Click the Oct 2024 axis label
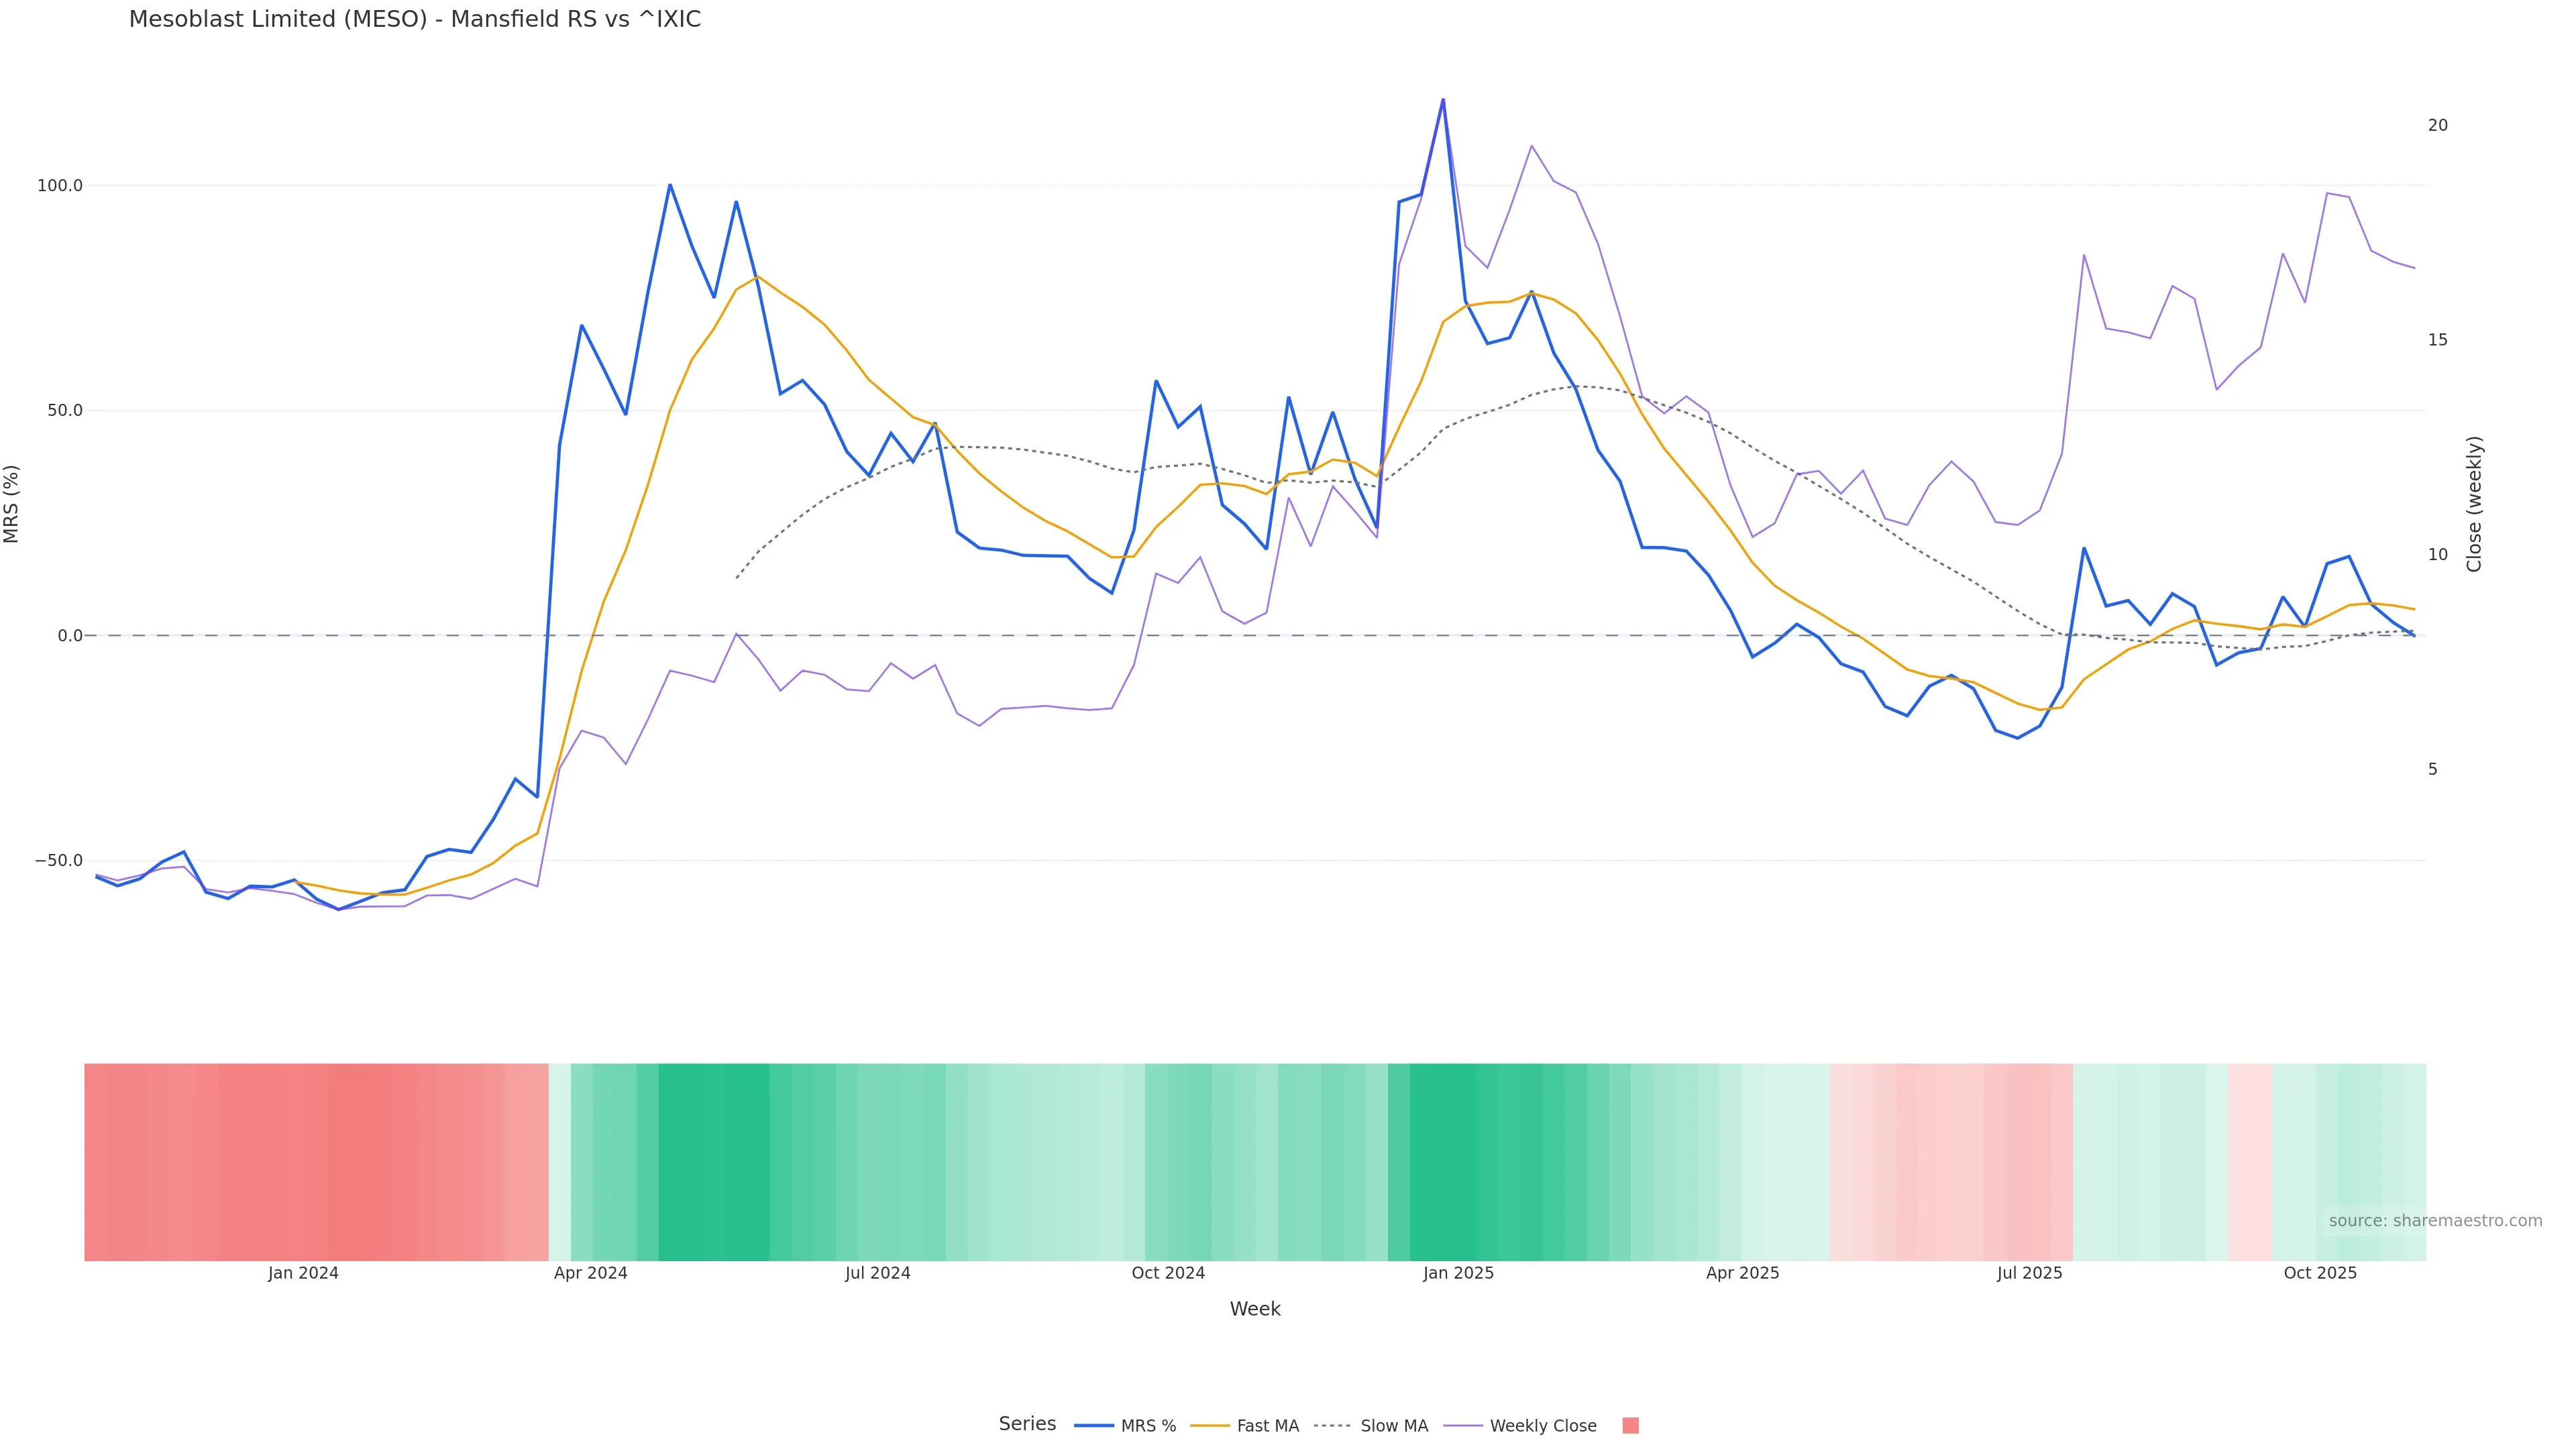 pyautogui.click(x=1168, y=1273)
